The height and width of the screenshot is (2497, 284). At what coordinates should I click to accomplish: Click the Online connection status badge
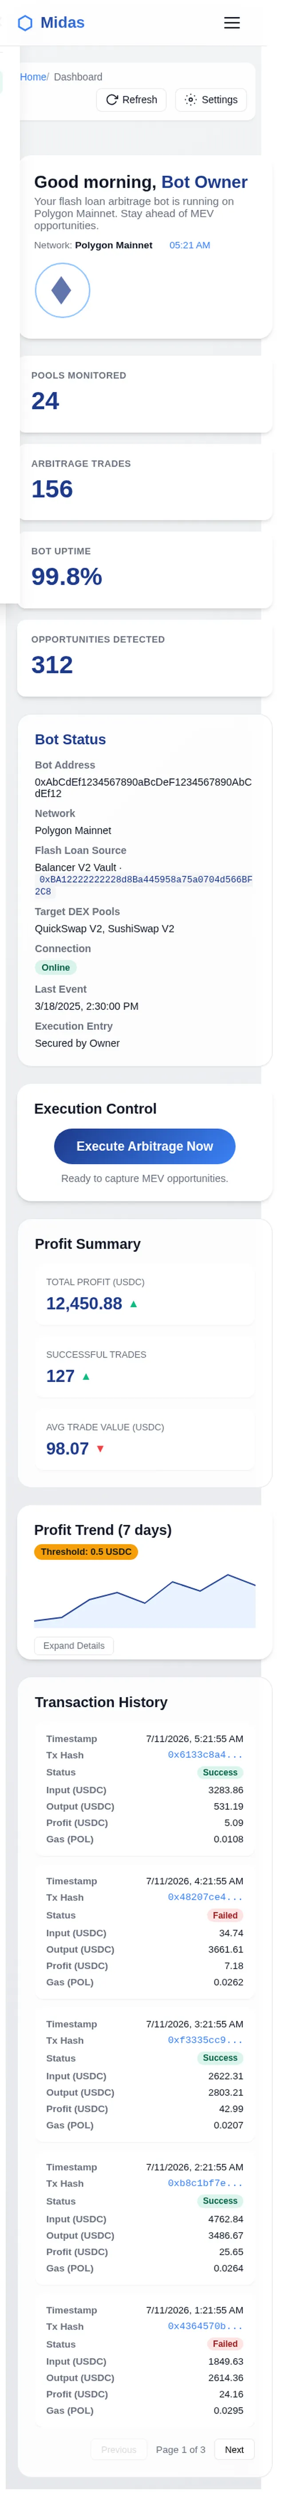[x=55, y=967]
